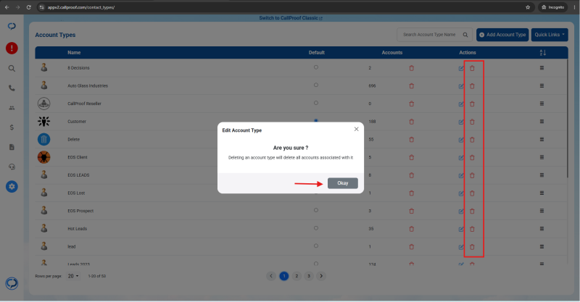
Task: Select pagination page 3
Action: point(309,276)
